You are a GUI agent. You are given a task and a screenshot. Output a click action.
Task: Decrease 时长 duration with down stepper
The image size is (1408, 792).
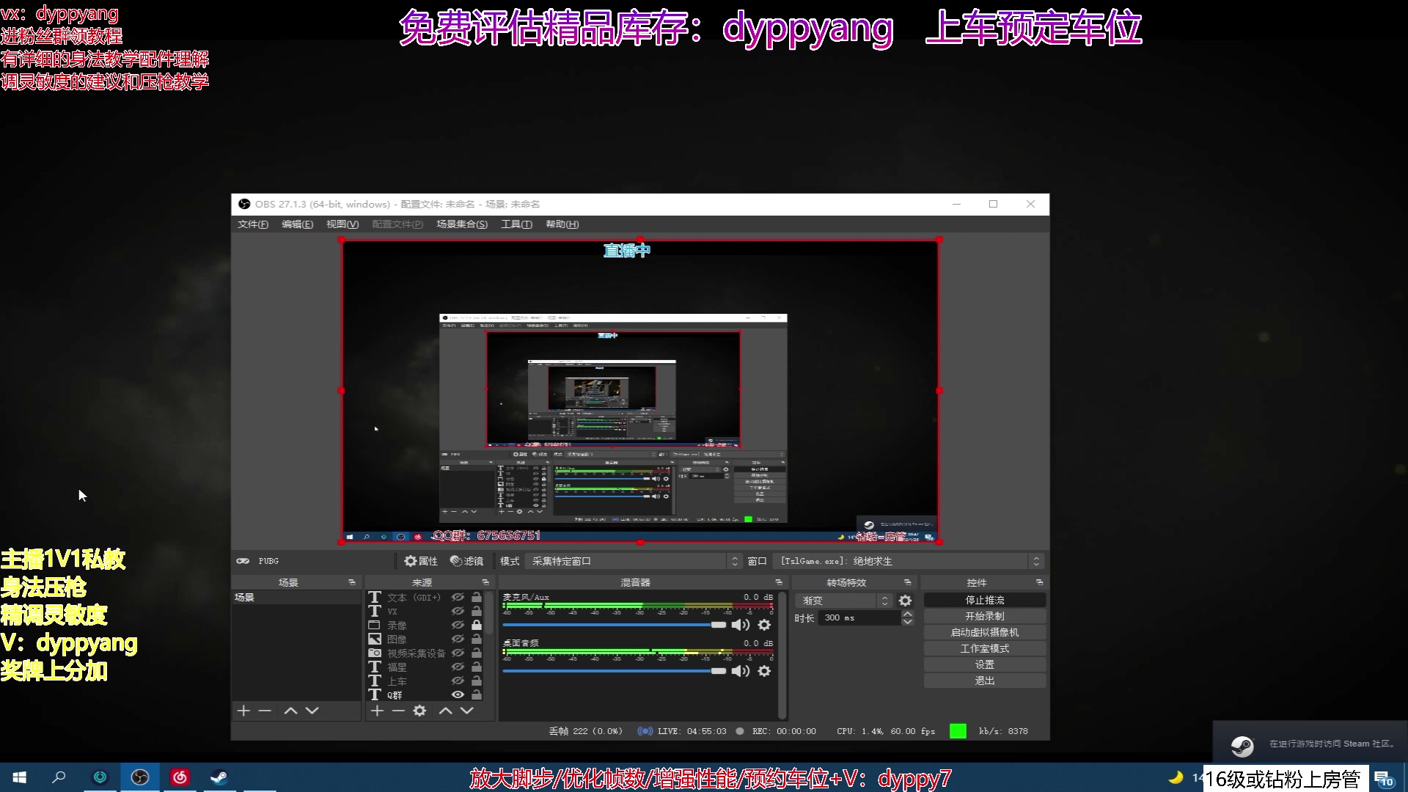[908, 622]
